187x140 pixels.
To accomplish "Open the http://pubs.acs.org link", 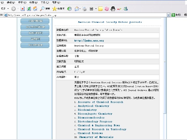I will pos(89,40).
